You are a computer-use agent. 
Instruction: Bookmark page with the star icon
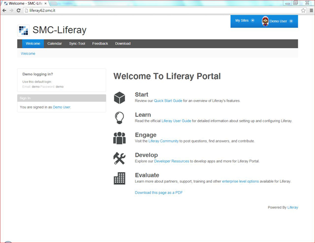(x=303, y=10)
